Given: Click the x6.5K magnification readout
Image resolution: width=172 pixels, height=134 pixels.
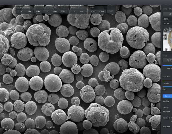Looking at the screenshot, I should coord(52,127).
